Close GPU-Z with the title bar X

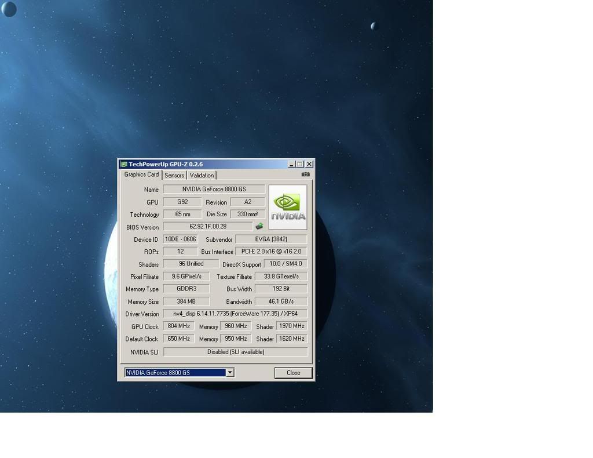309,165
